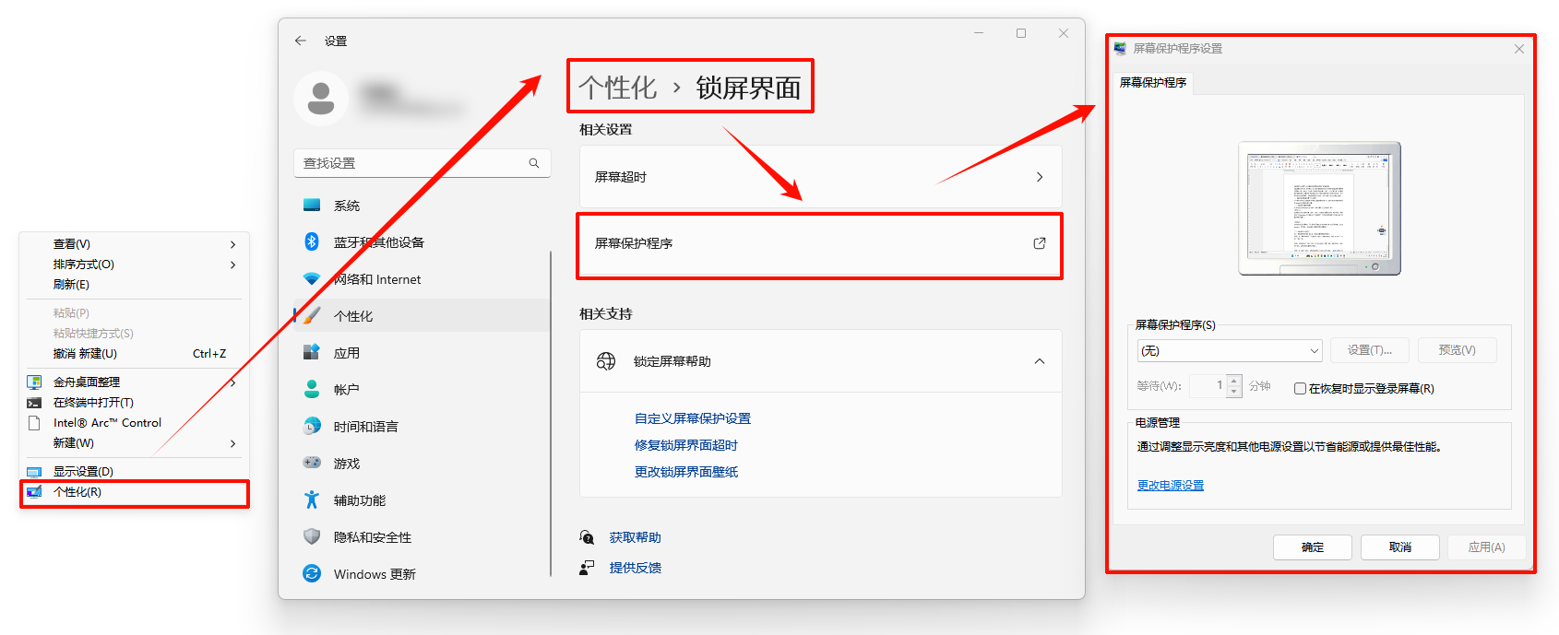Open the 屏幕保护程序 (无) dropdown
The image size is (1559, 635).
(x=1230, y=350)
